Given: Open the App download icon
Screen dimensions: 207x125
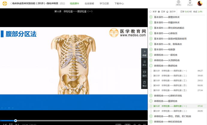Looking at the screenshot, I should [190, 3].
